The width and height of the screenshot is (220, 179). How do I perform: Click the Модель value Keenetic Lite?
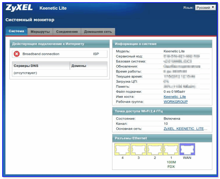(174, 51)
